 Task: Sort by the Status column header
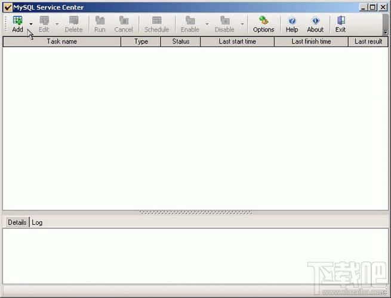point(180,42)
